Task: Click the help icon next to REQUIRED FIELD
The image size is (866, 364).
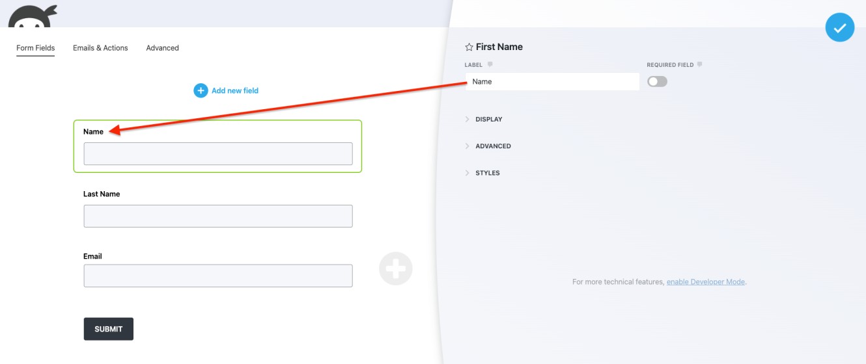Action: [x=699, y=64]
